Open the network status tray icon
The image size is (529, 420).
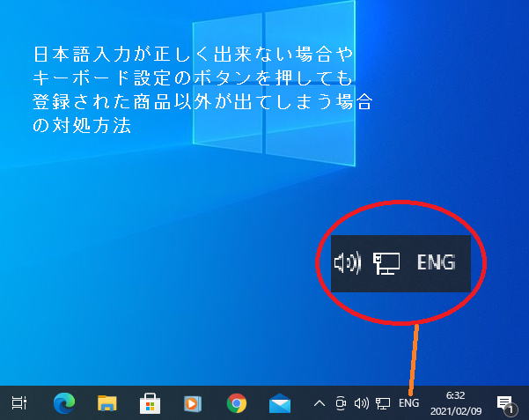[x=383, y=403]
